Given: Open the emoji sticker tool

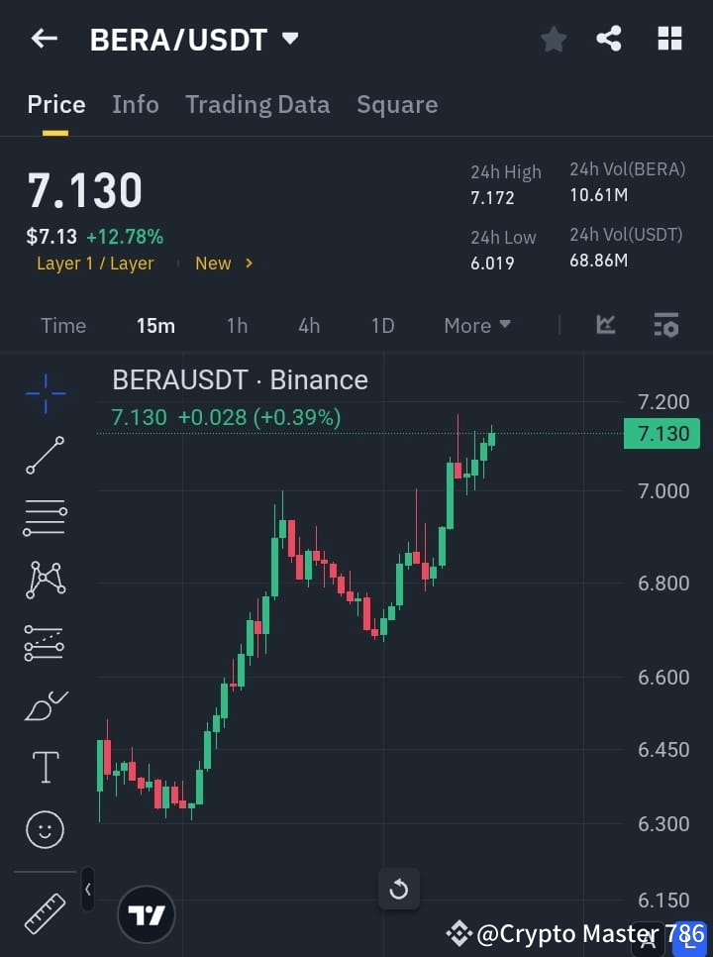Looking at the screenshot, I should click(46, 829).
